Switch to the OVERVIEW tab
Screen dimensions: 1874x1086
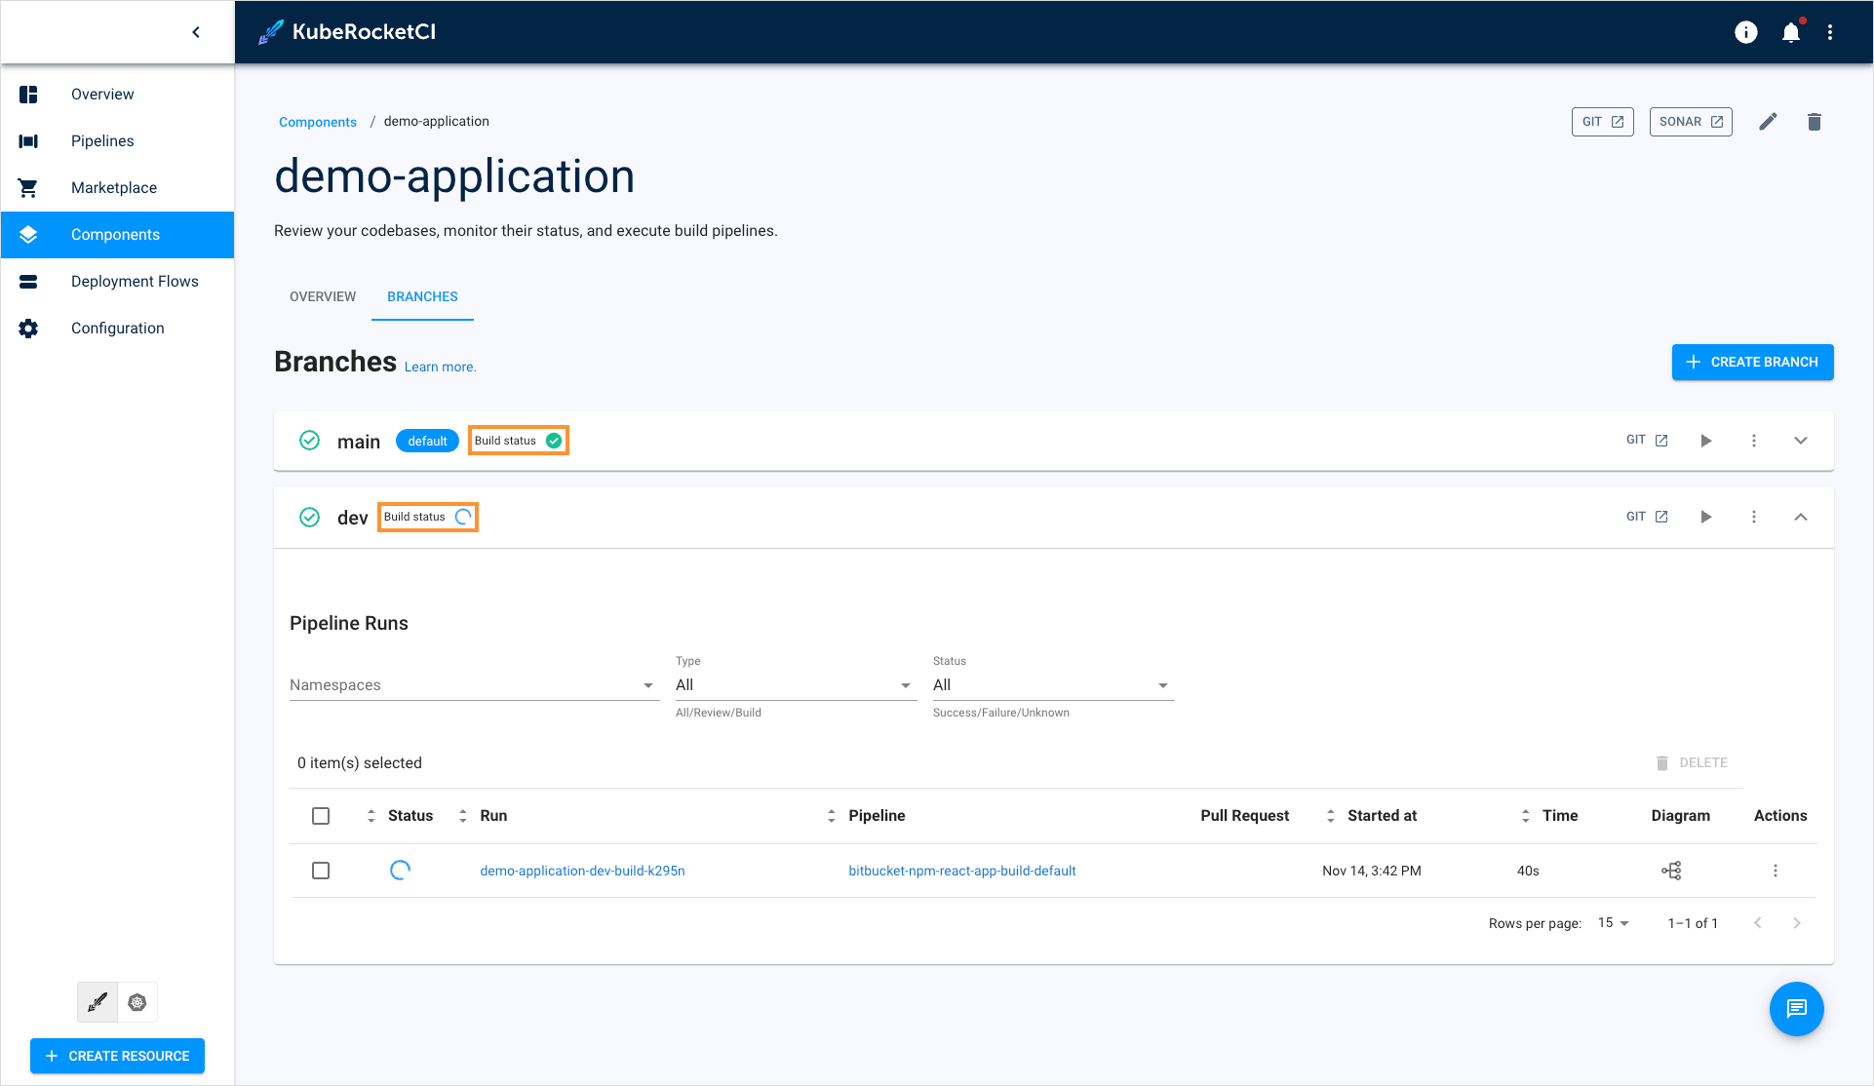[x=322, y=296]
